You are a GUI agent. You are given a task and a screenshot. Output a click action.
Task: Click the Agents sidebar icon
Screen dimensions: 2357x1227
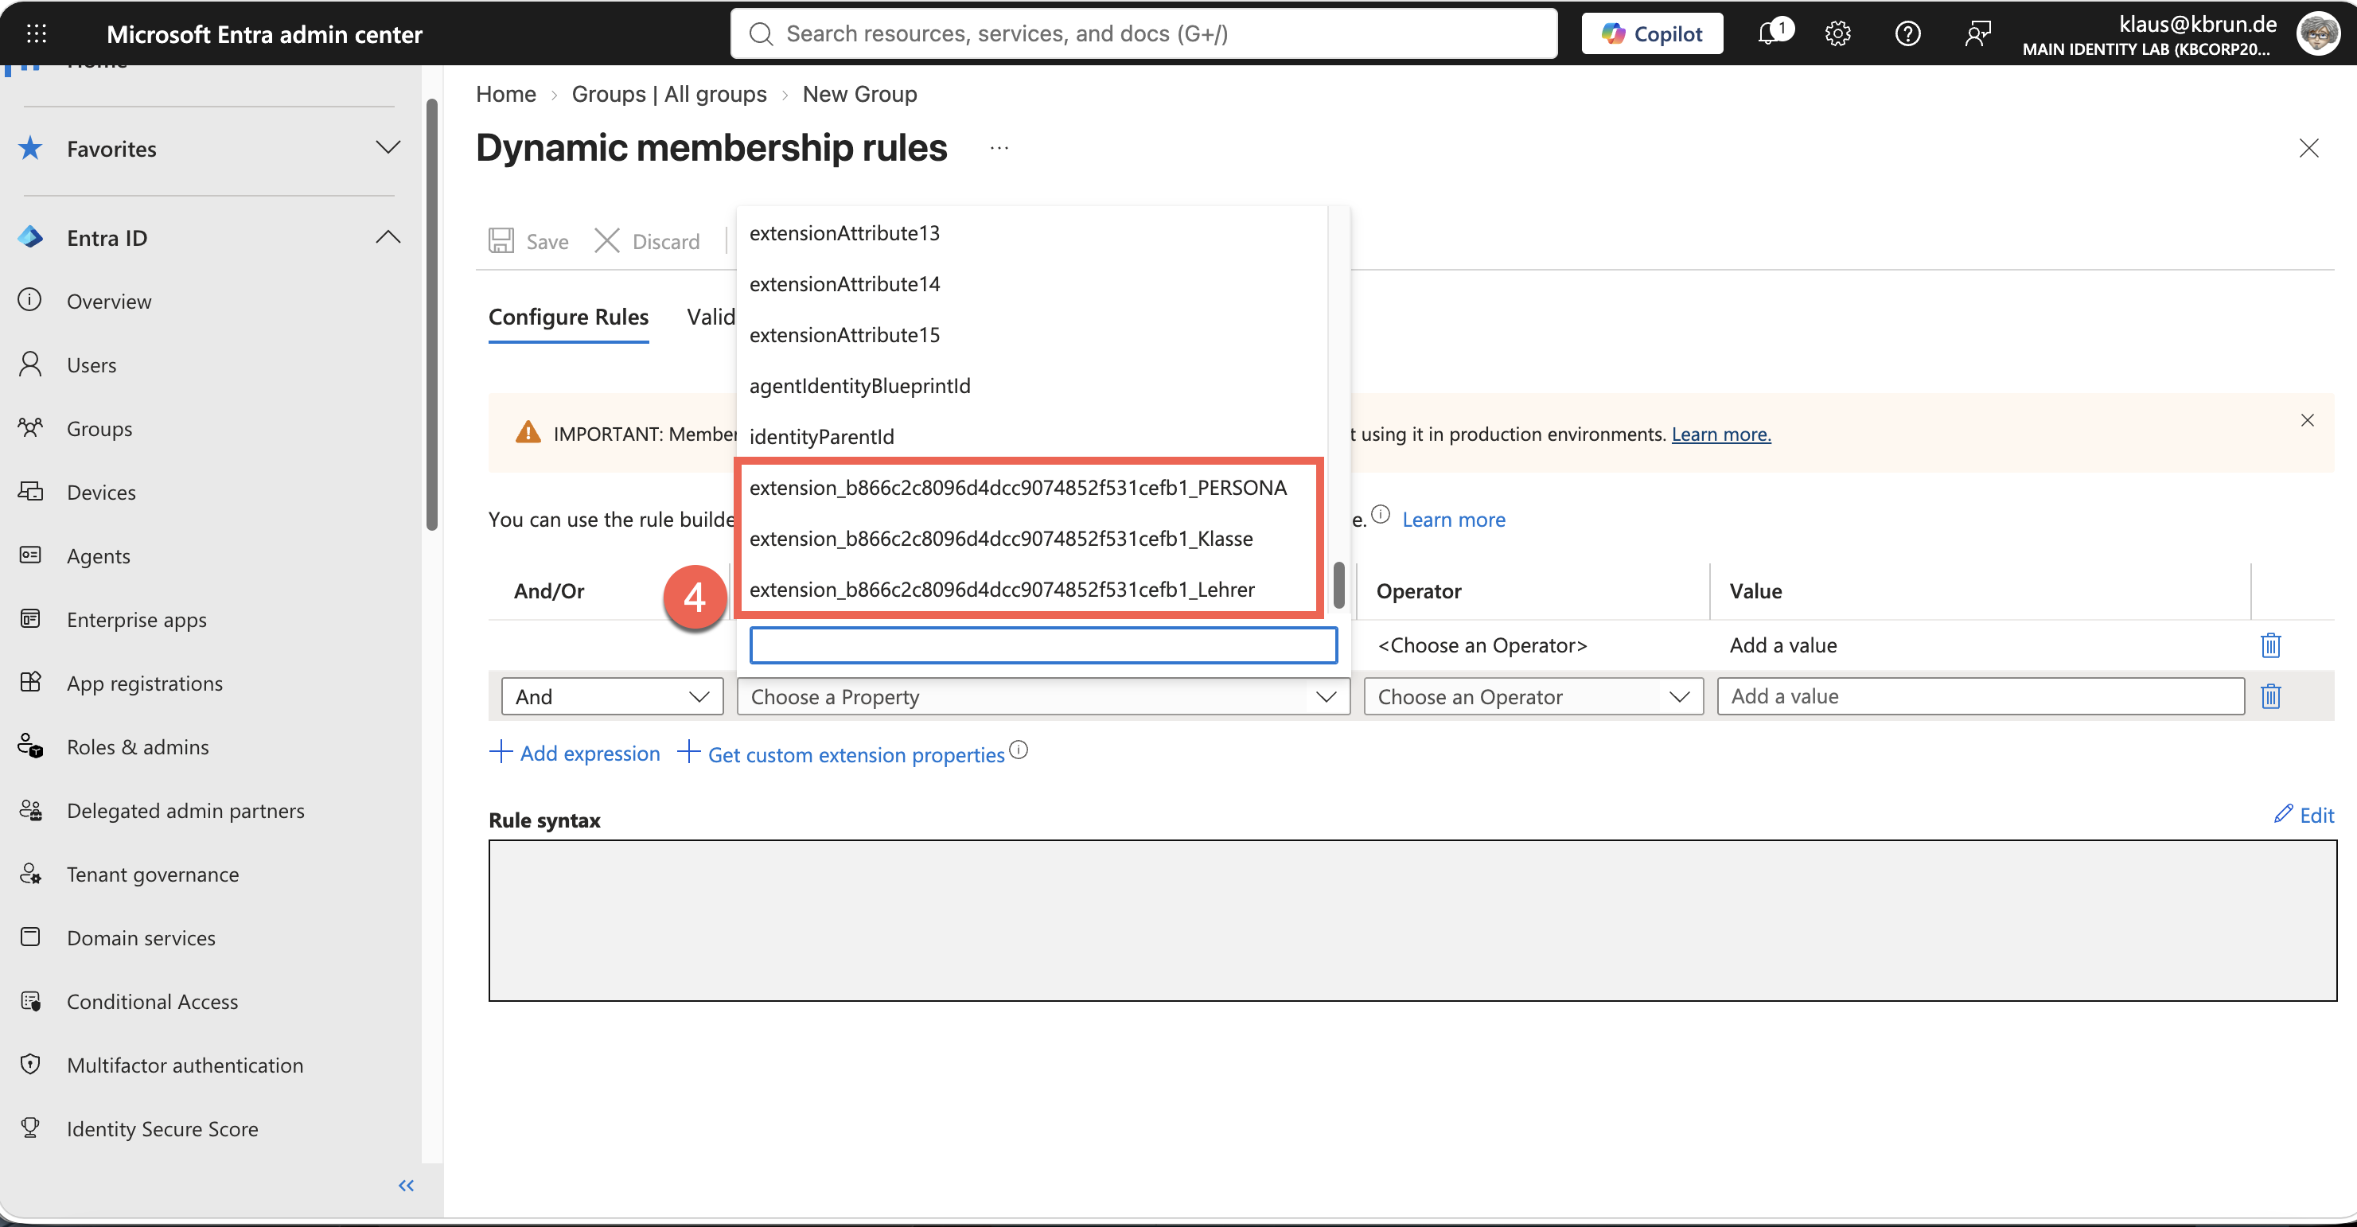click(x=30, y=555)
